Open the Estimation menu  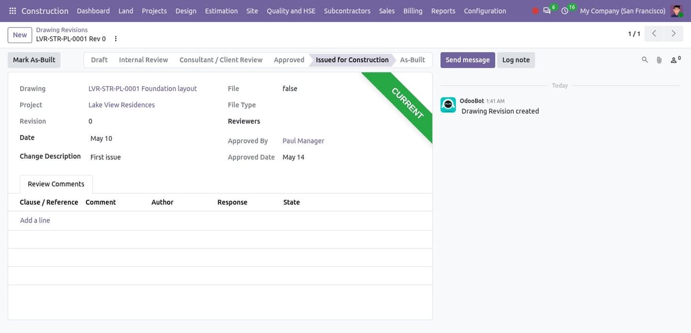tap(221, 11)
